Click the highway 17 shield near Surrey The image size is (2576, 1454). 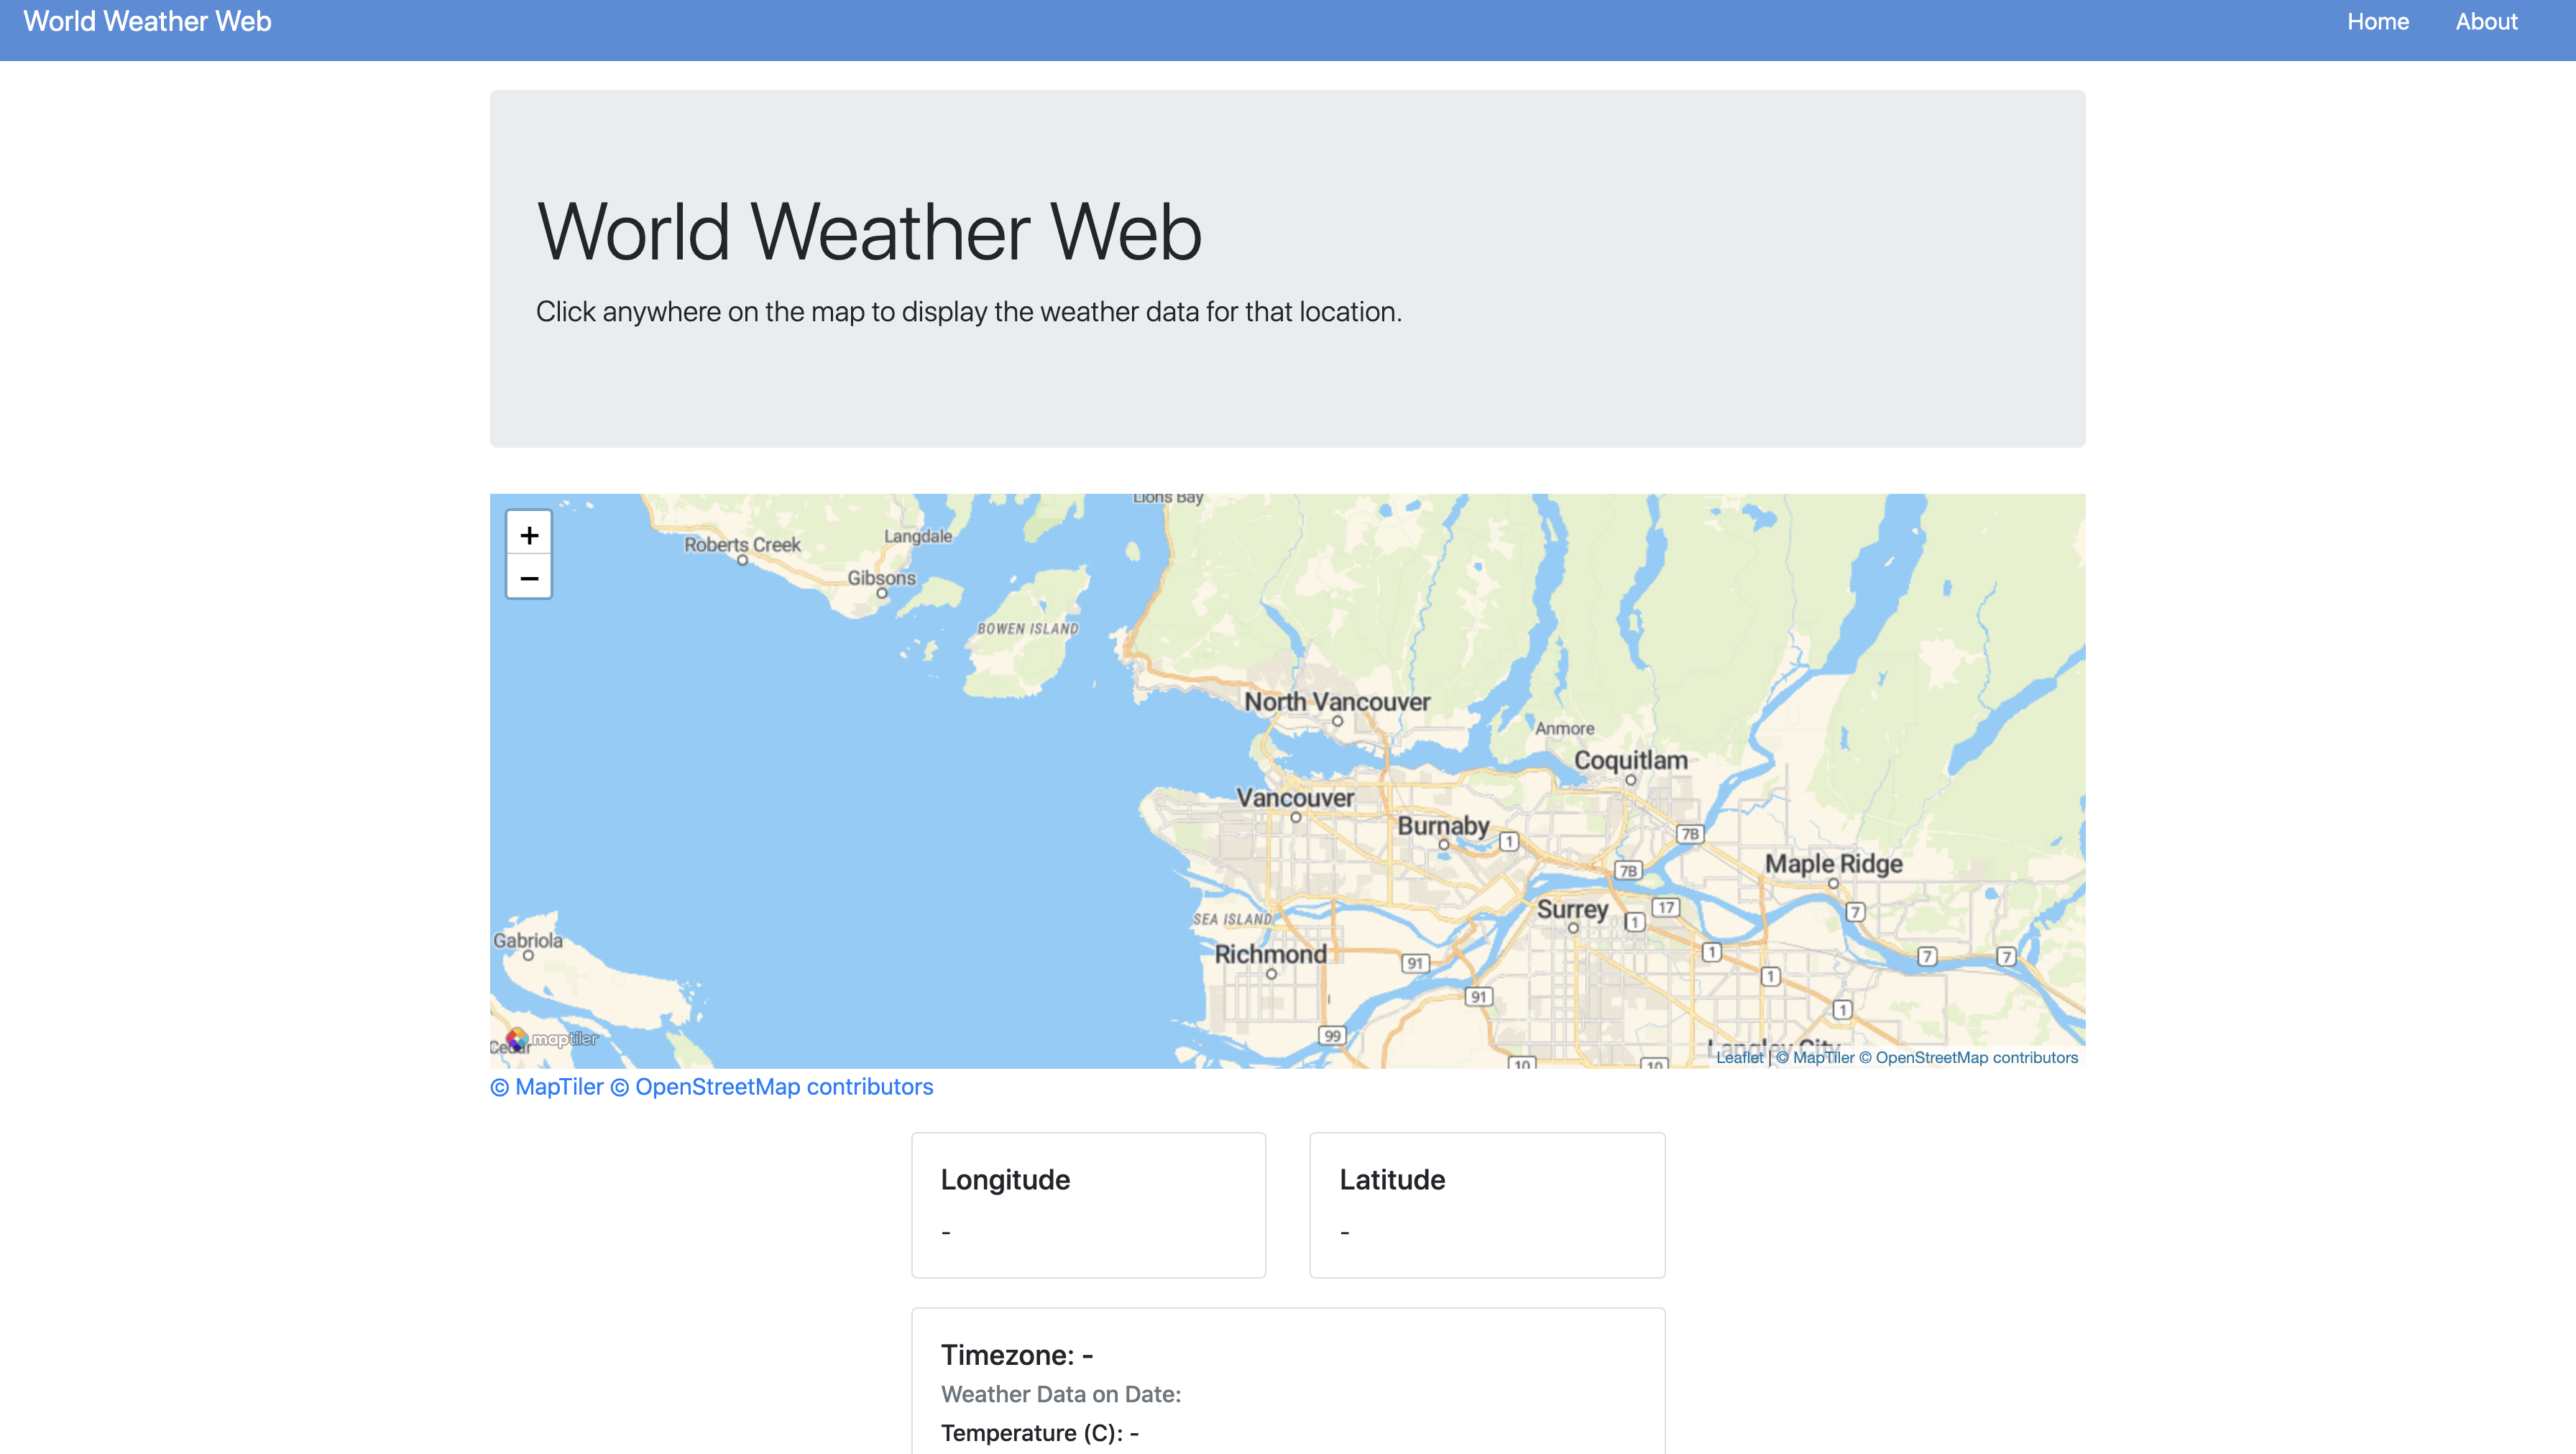pos(1665,907)
